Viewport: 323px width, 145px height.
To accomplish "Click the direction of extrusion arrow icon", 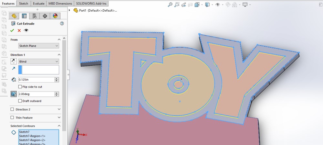I will 14,68.
